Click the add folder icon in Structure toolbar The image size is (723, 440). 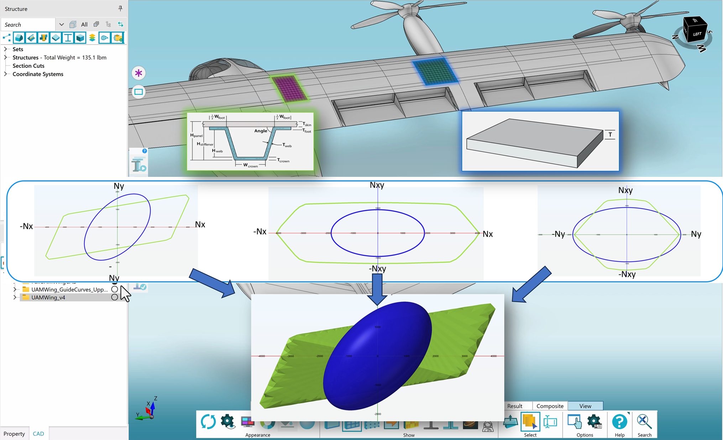(x=117, y=37)
